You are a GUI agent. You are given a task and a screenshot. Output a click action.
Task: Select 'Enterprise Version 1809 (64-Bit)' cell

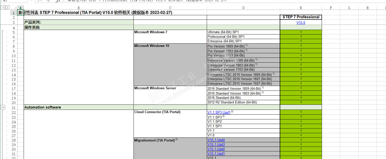click(x=243, y=60)
